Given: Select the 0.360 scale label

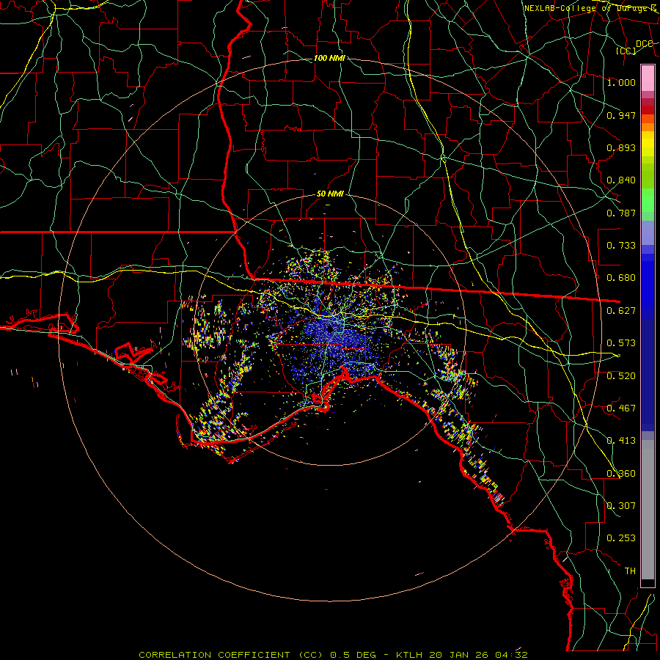Looking at the screenshot, I should point(621,474).
